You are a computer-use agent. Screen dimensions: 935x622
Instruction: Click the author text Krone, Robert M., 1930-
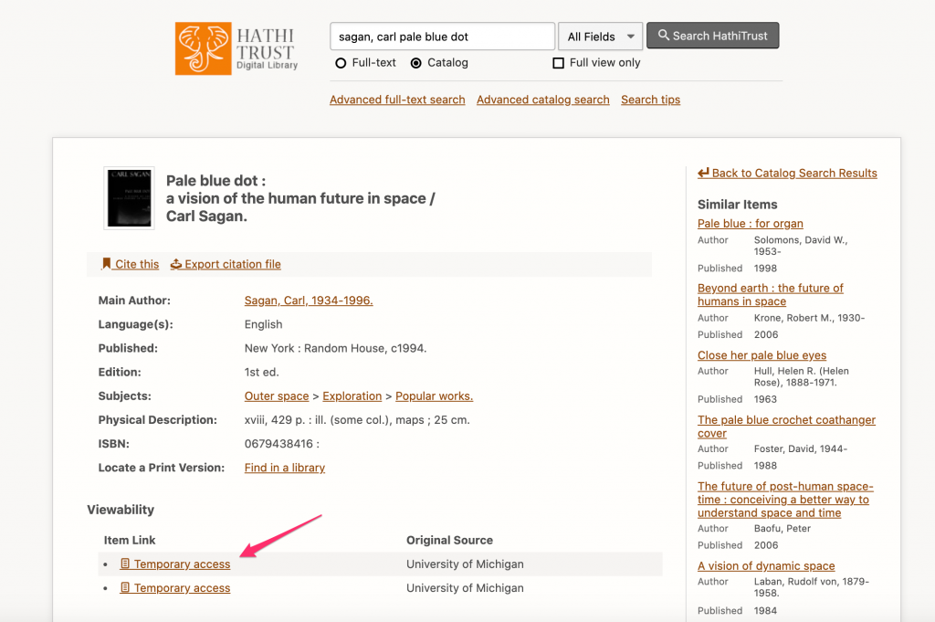pos(809,318)
